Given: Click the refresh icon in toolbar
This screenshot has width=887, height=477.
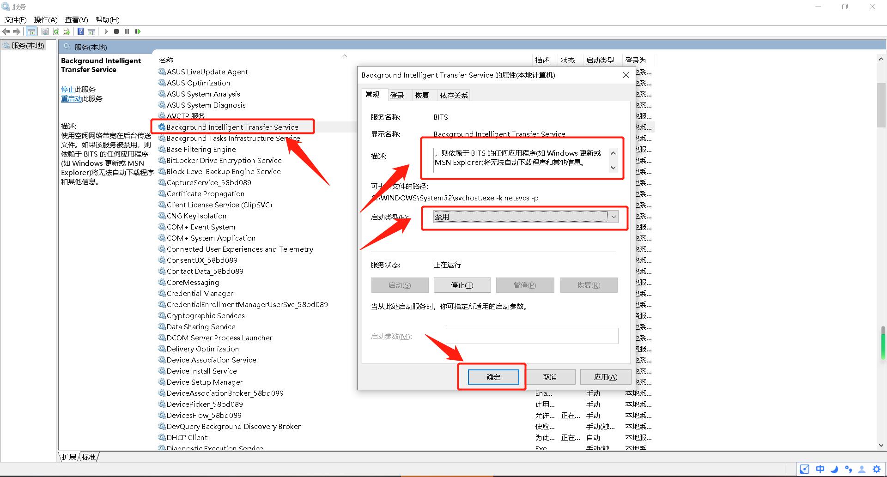Looking at the screenshot, I should tap(56, 31).
